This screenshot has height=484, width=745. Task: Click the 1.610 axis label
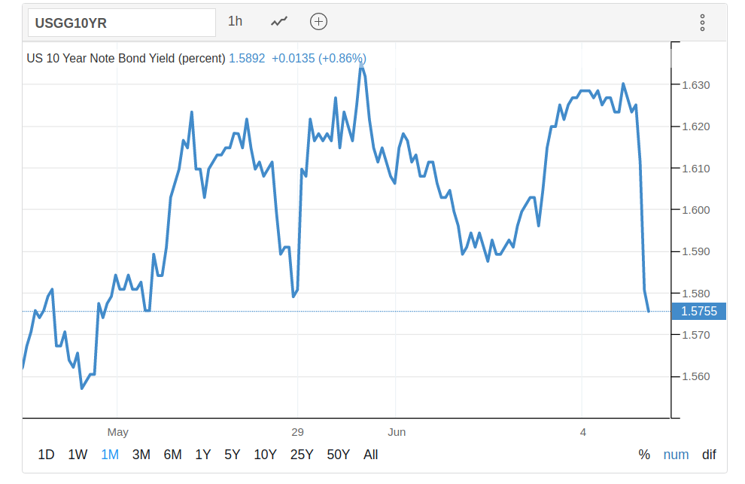click(x=696, y=169)
